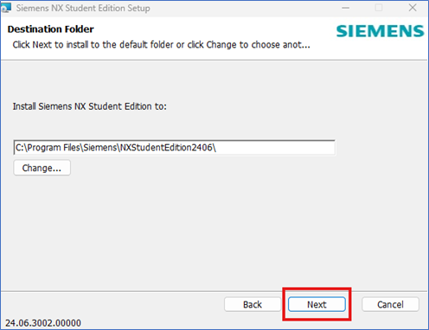The image size is (429, 330).
Task: Click the 'Install Siemens NX Student Edition to:' label
Action: pyautogui.click(x=90, y=106)
